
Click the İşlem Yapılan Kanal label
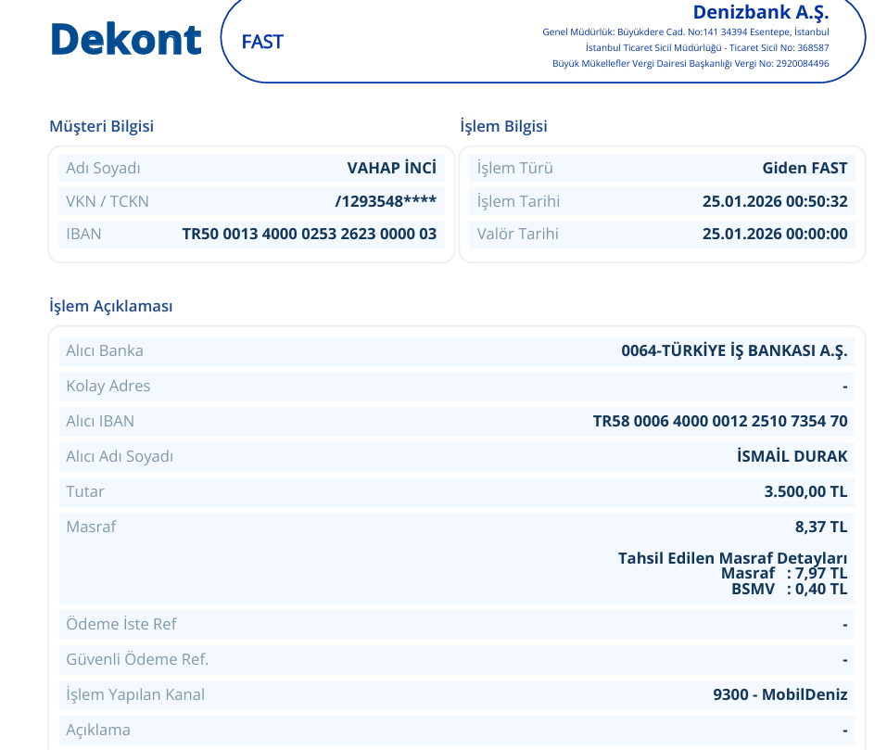[135, 694]
